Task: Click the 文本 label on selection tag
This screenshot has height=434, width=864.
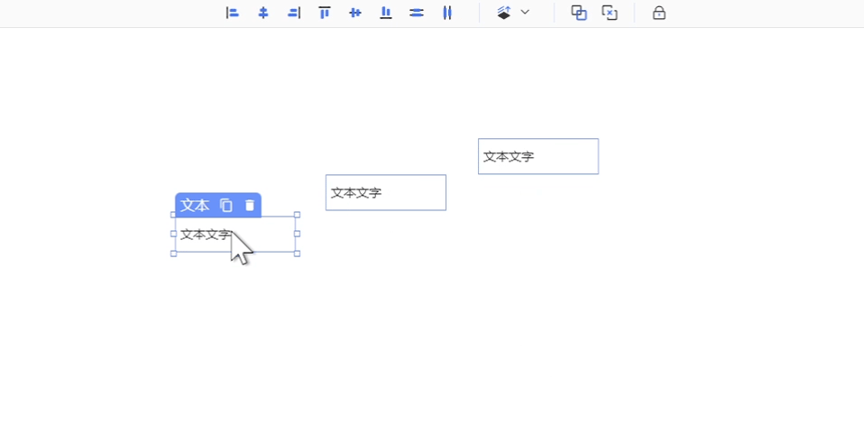Action: pyautogui.click(x=195, y=206)
